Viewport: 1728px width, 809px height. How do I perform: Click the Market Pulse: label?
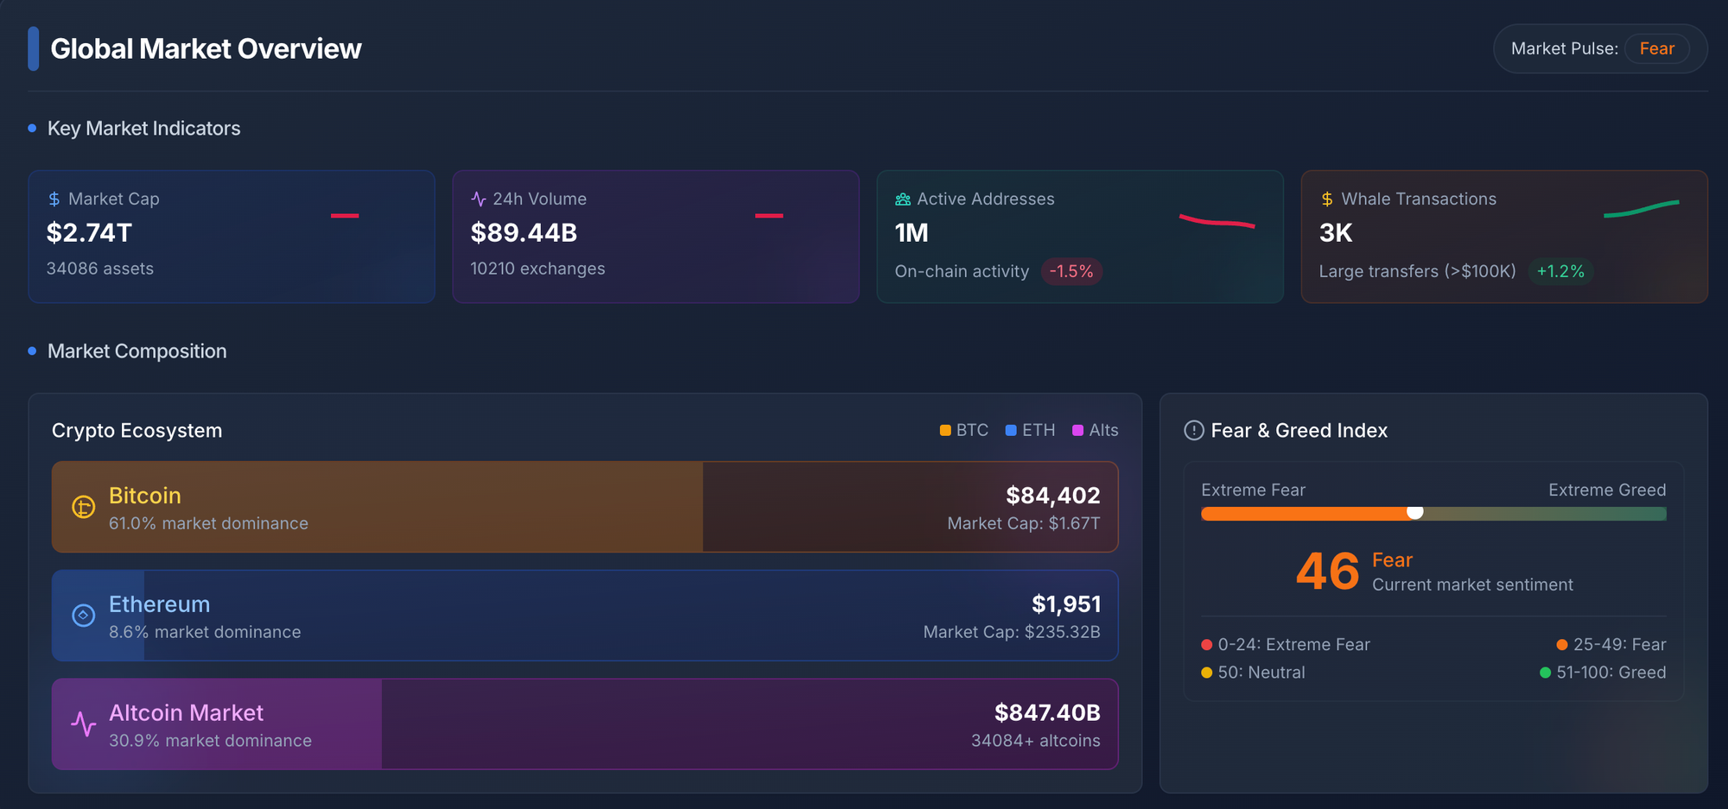(x=1565, y=48)
